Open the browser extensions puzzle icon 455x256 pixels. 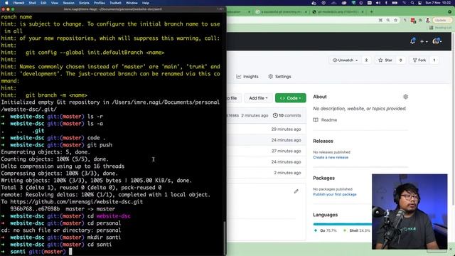point(420,20)
